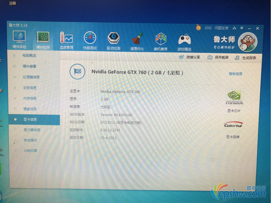Select 显卡信息 in the sidebar
Screen dimensions: 271x203
[34, 120]
